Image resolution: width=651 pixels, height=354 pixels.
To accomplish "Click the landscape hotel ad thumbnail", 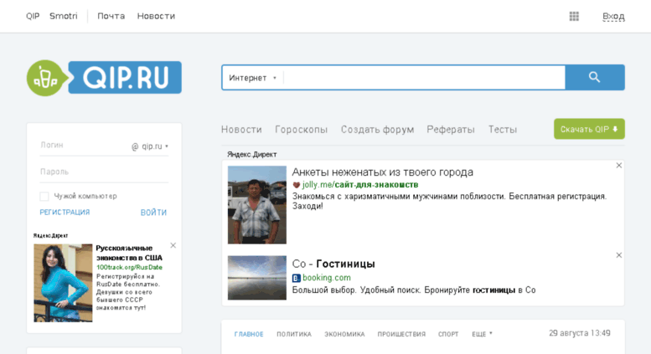I will [257, 278].
